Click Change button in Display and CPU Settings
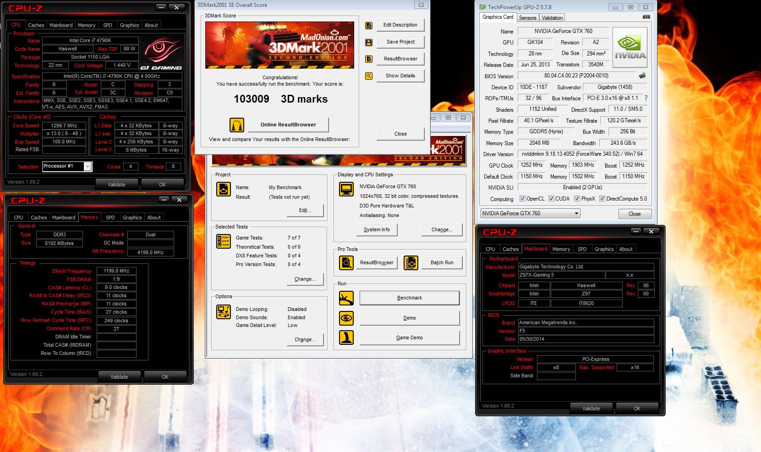The image size is (761, 452). tap(442, 230)
